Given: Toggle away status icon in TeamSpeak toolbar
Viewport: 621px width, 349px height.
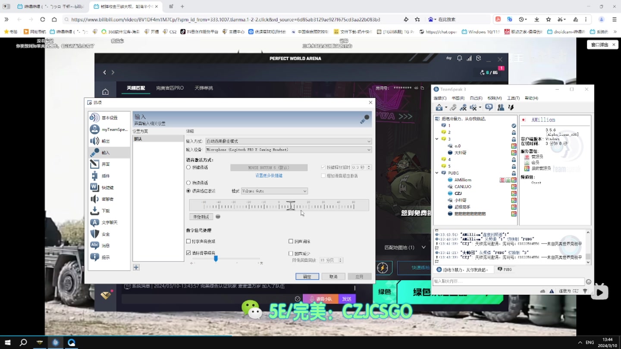Looking at the screenshot, I should pyautogui.click(x=439, y=107).
